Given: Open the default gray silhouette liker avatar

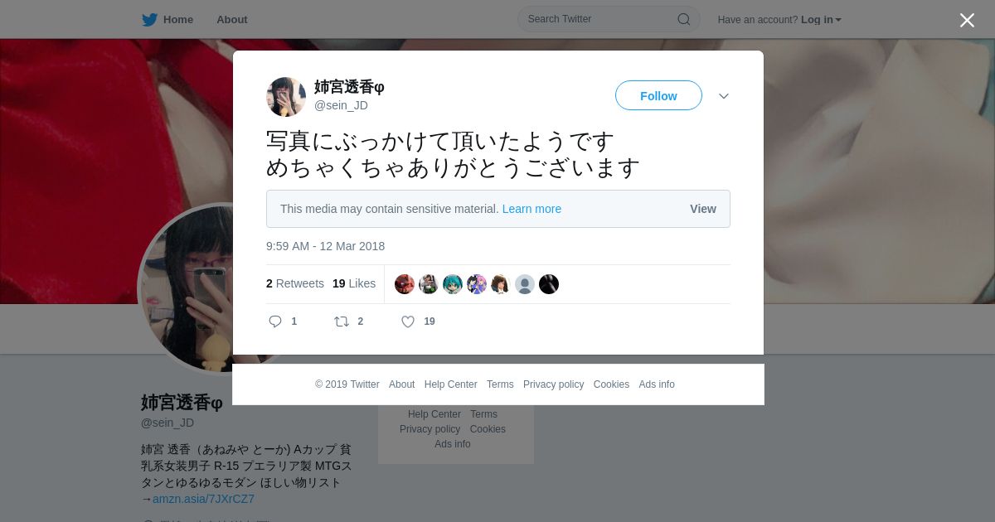Looking at the screenshot, I should point(525,284).
